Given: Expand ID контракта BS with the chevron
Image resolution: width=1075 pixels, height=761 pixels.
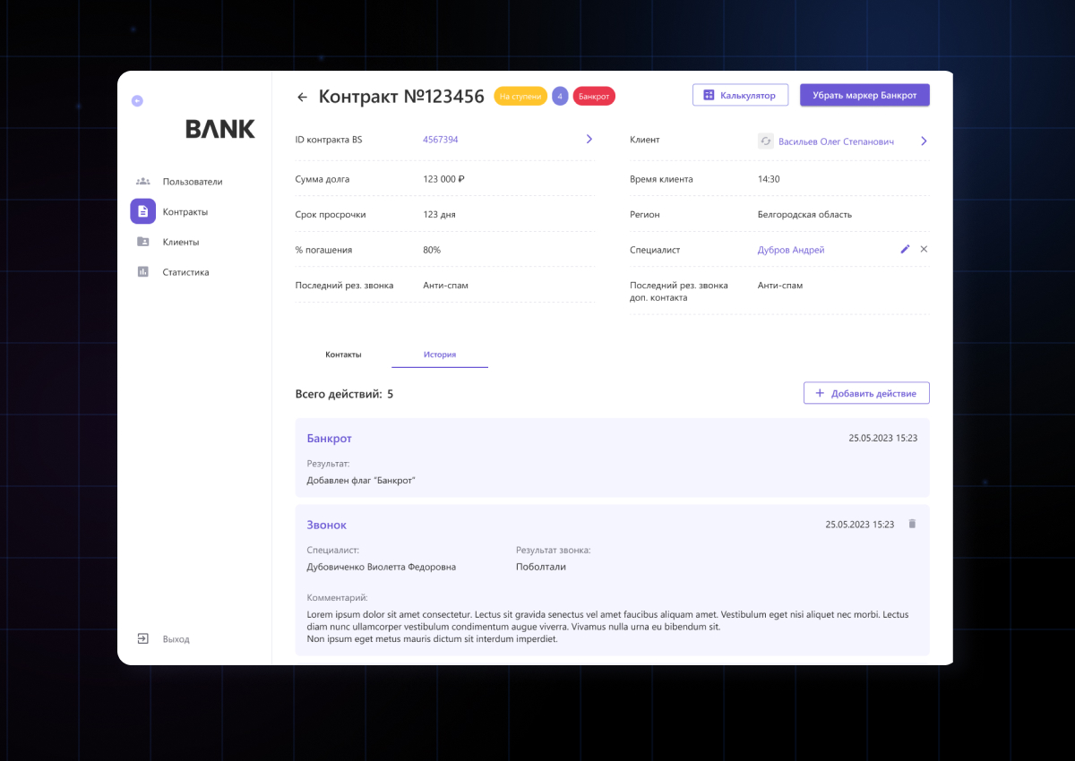Looking at the screenshot, I should tap(589, 139).
